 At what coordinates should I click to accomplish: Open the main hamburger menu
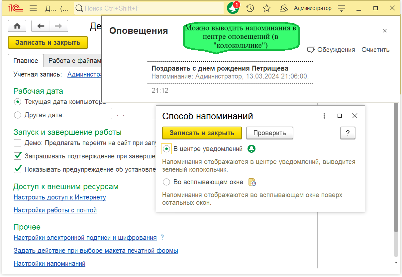(33, 8)
